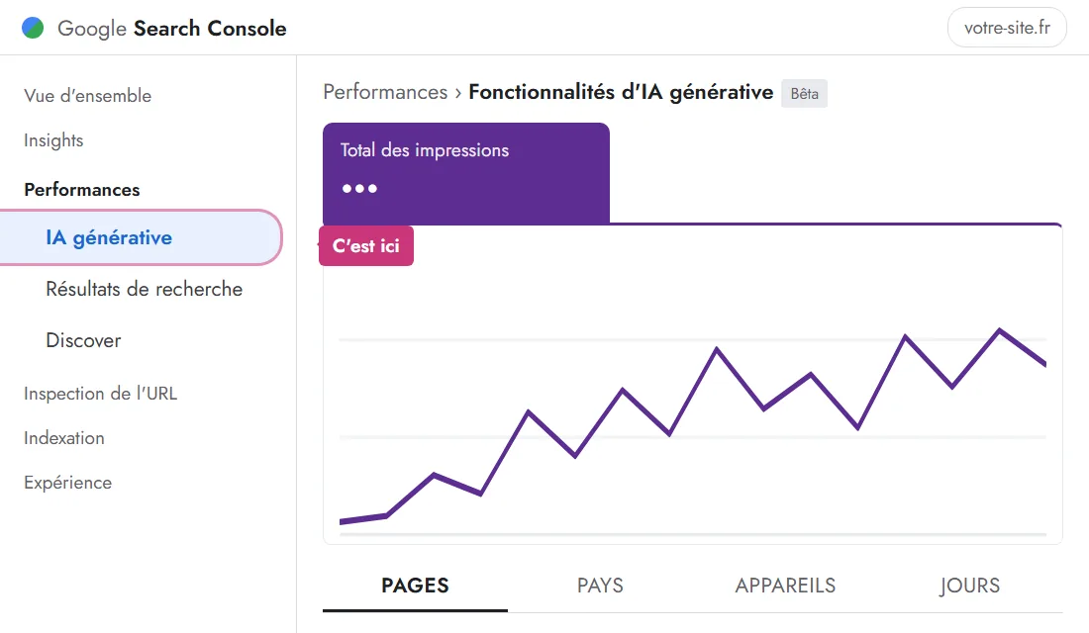1089x633 pixels.
Task: Click the Performances breadcrumb link
Action: 385,92
